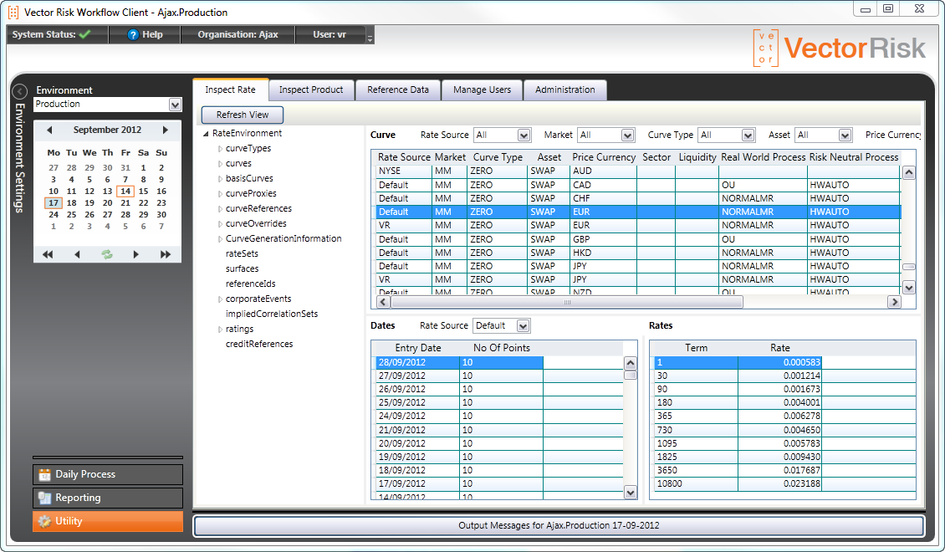Select the Utility section button

tap(108, 521)
